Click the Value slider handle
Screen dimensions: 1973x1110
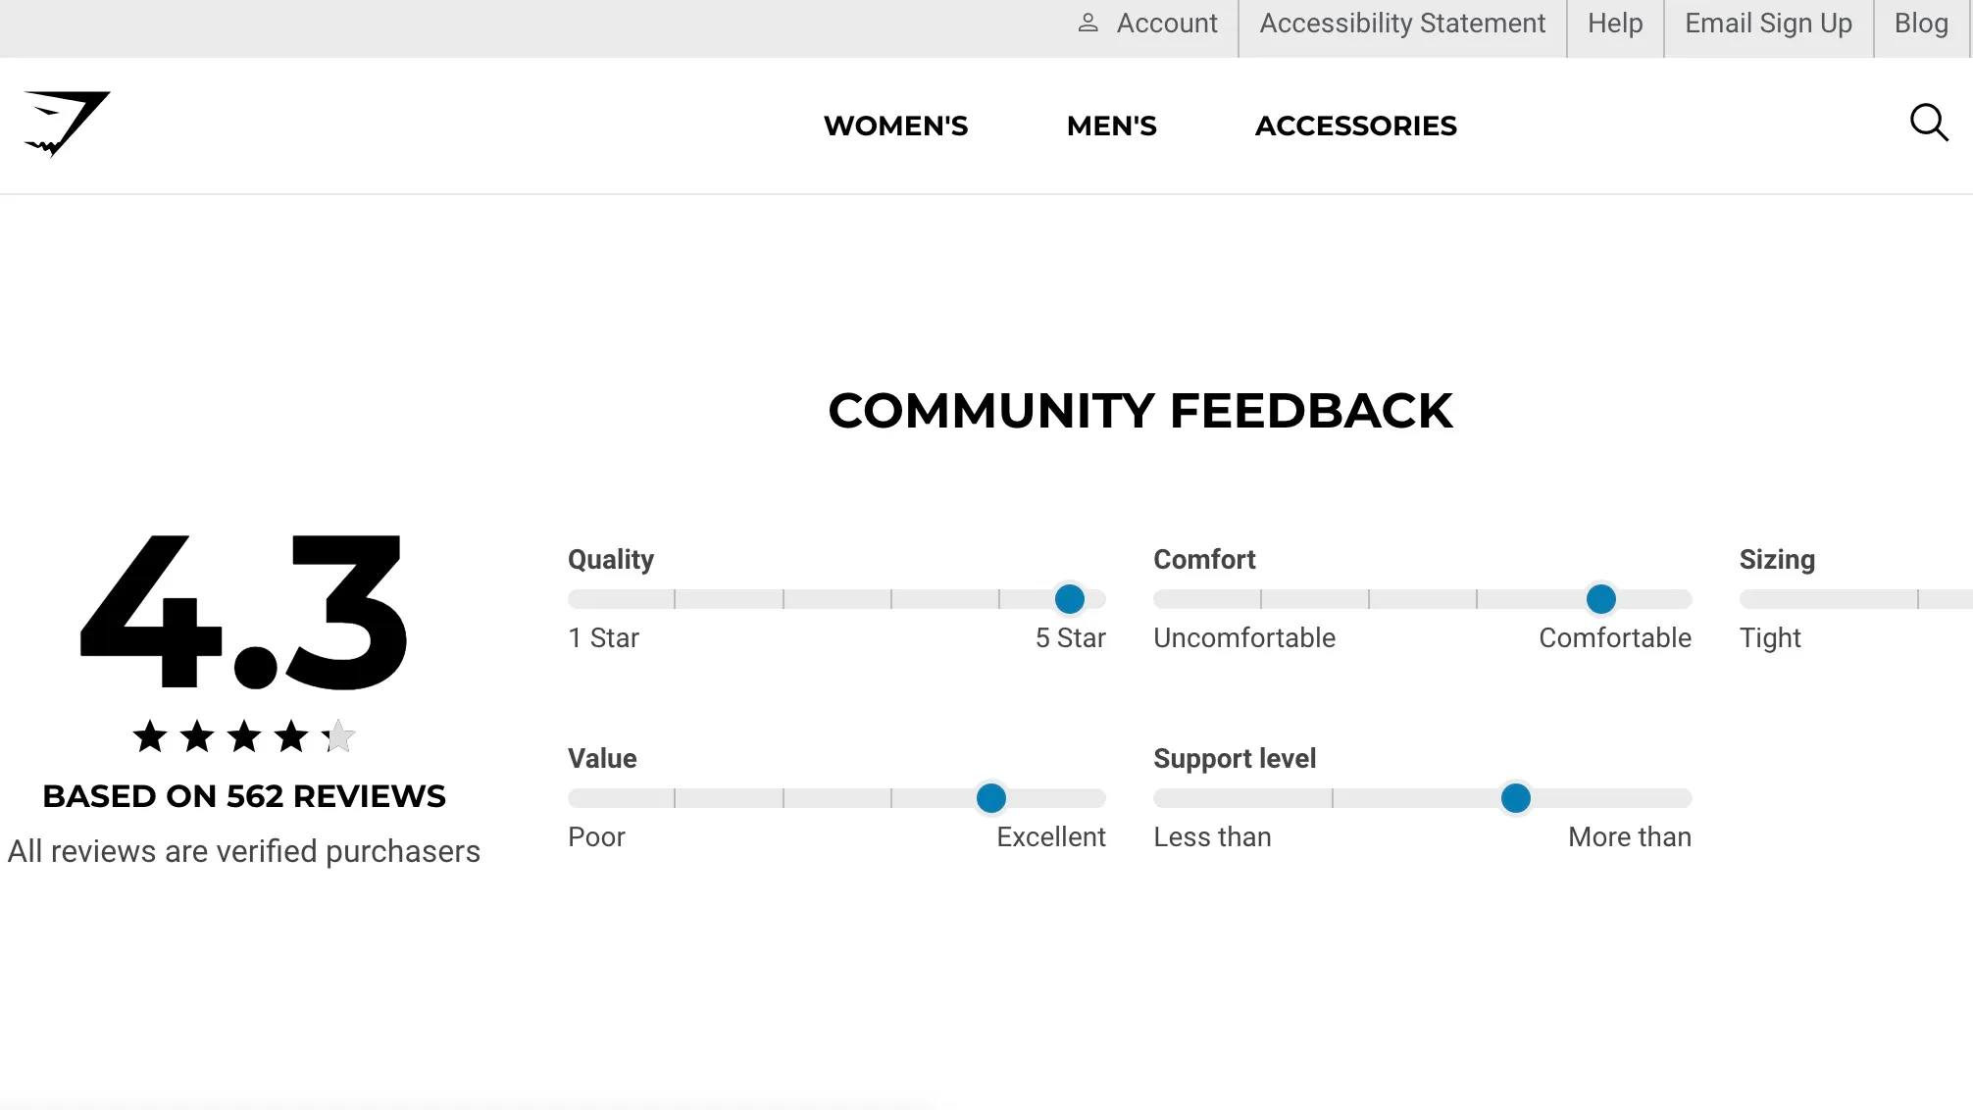(x=990, y=798)
